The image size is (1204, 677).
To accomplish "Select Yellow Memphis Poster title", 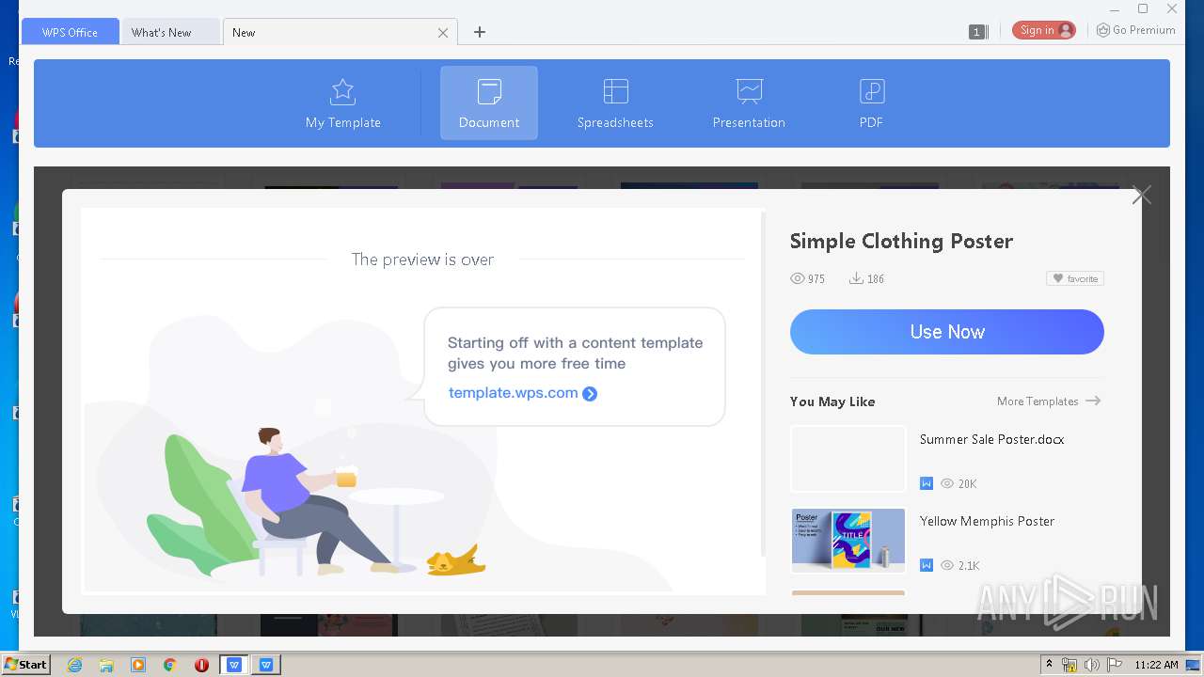I will pos(987,521).
